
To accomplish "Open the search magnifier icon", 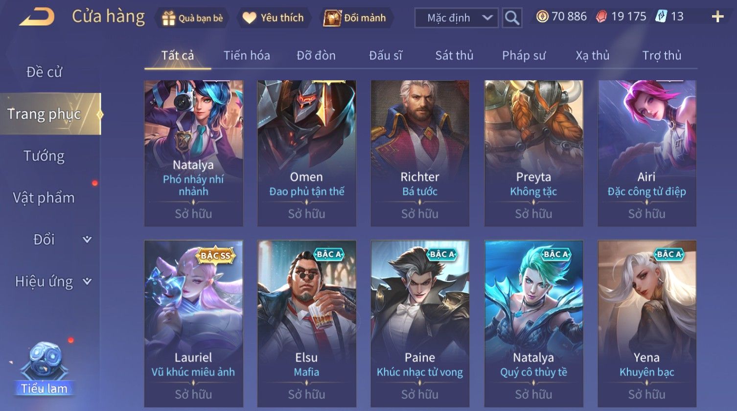I will (x=512, y=18).
